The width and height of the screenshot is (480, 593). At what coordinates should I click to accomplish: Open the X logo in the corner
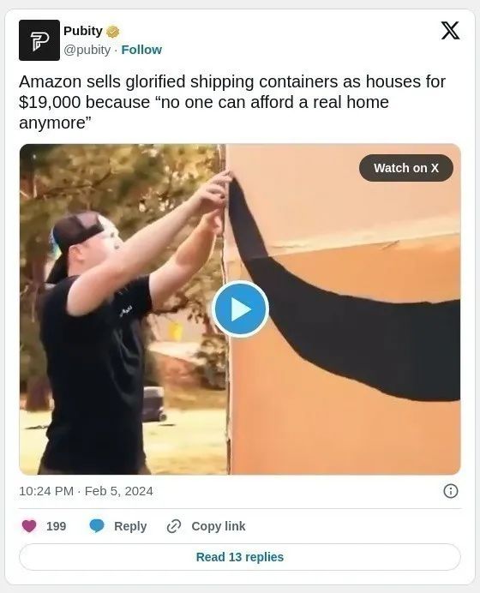point(450,30)
